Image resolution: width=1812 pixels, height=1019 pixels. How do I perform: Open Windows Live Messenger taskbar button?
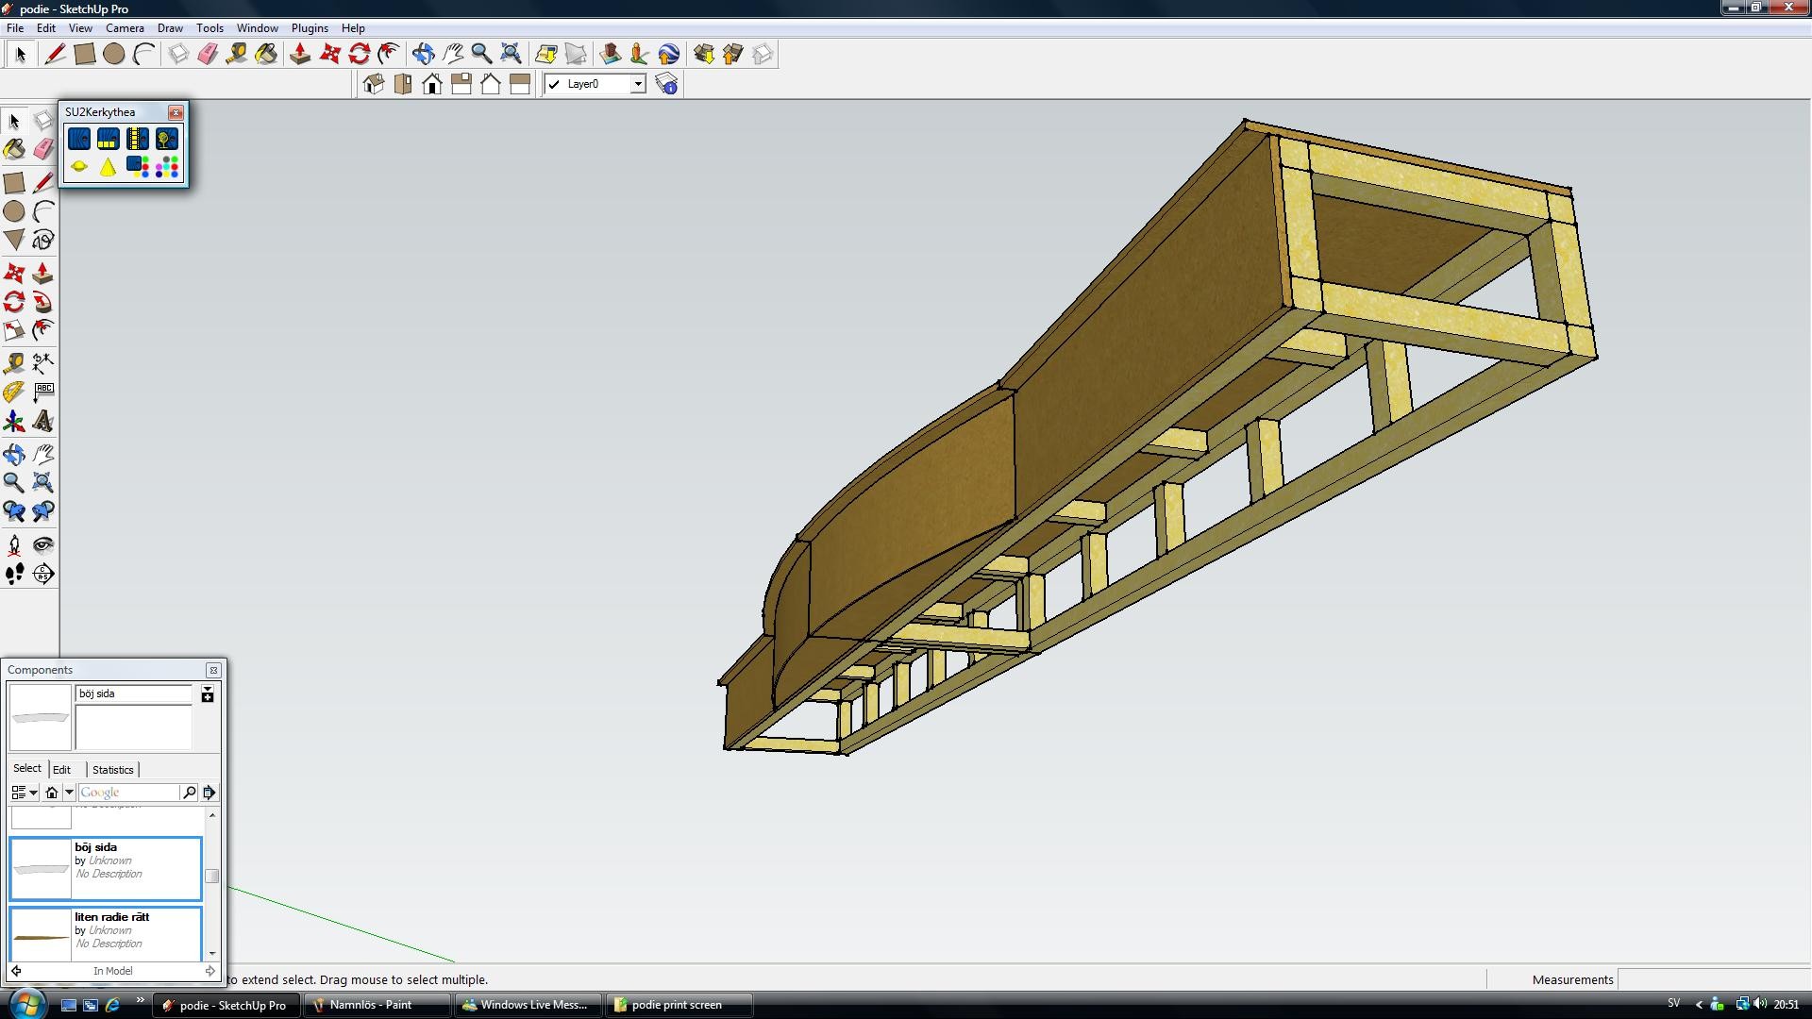[527, 1005]
